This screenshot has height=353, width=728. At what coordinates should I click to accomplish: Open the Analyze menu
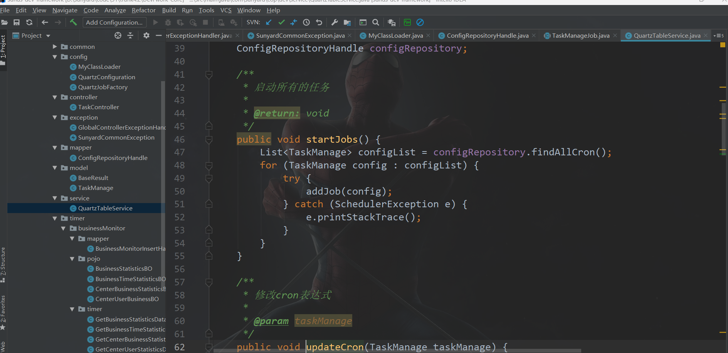click(x=115, y=10)
